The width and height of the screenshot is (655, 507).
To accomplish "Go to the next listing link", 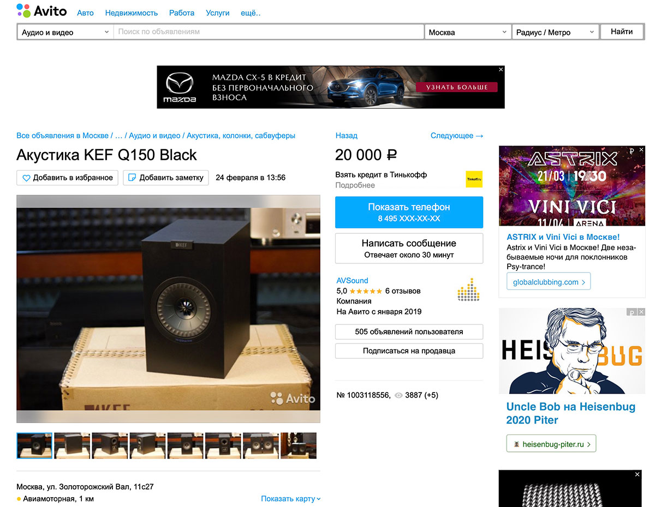I will coord(456,136).
